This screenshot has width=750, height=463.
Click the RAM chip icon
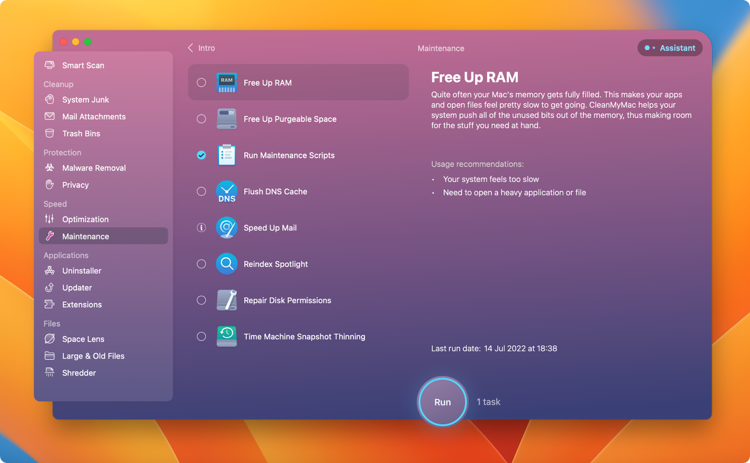coord(227,82)
